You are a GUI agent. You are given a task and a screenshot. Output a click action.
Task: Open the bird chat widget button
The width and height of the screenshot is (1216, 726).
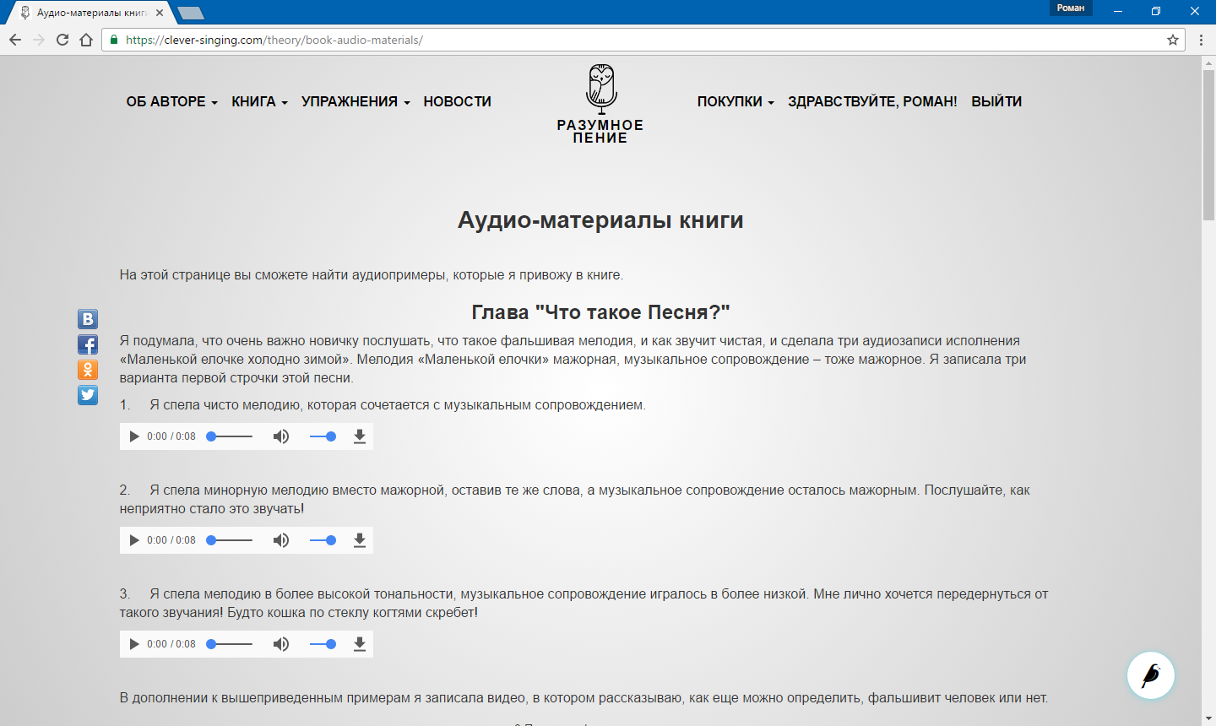[1151, 675]
